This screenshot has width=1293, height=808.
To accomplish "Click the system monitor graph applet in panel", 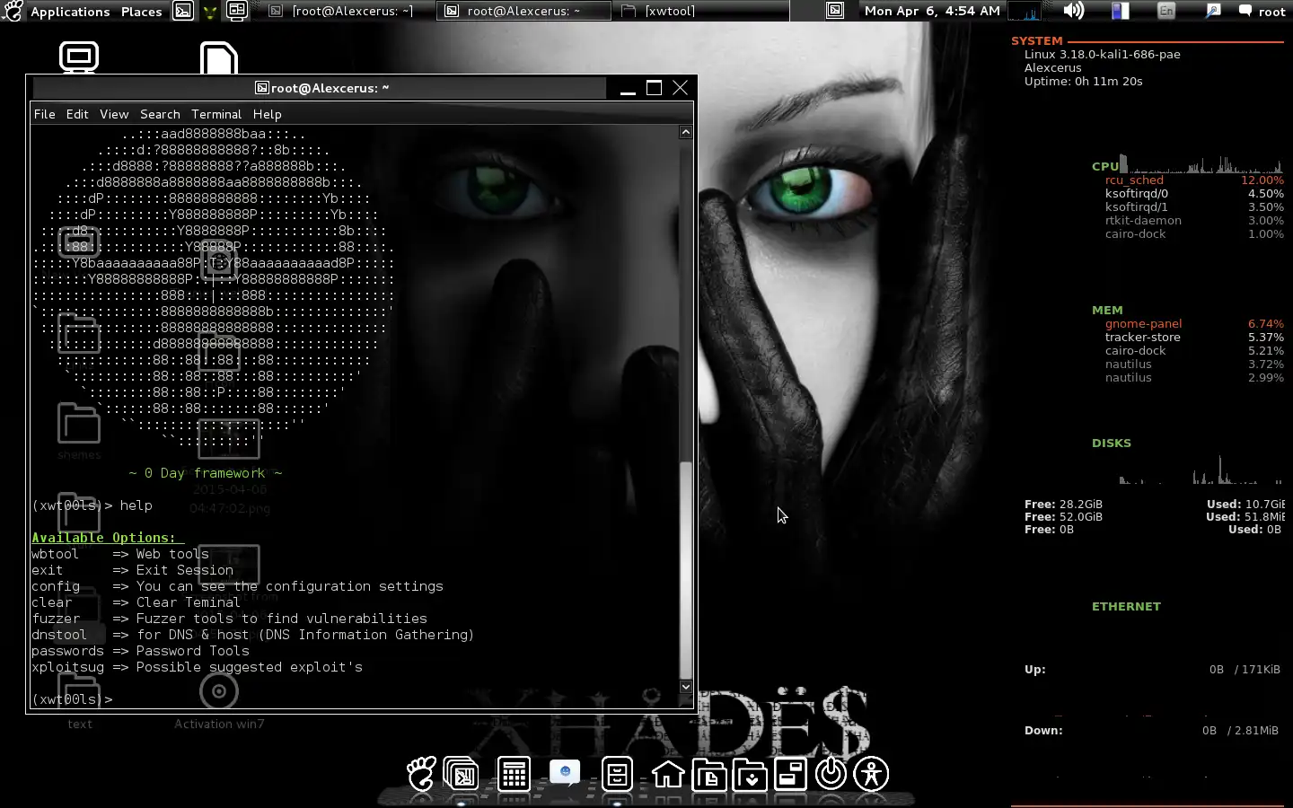I will (1025, 11).
